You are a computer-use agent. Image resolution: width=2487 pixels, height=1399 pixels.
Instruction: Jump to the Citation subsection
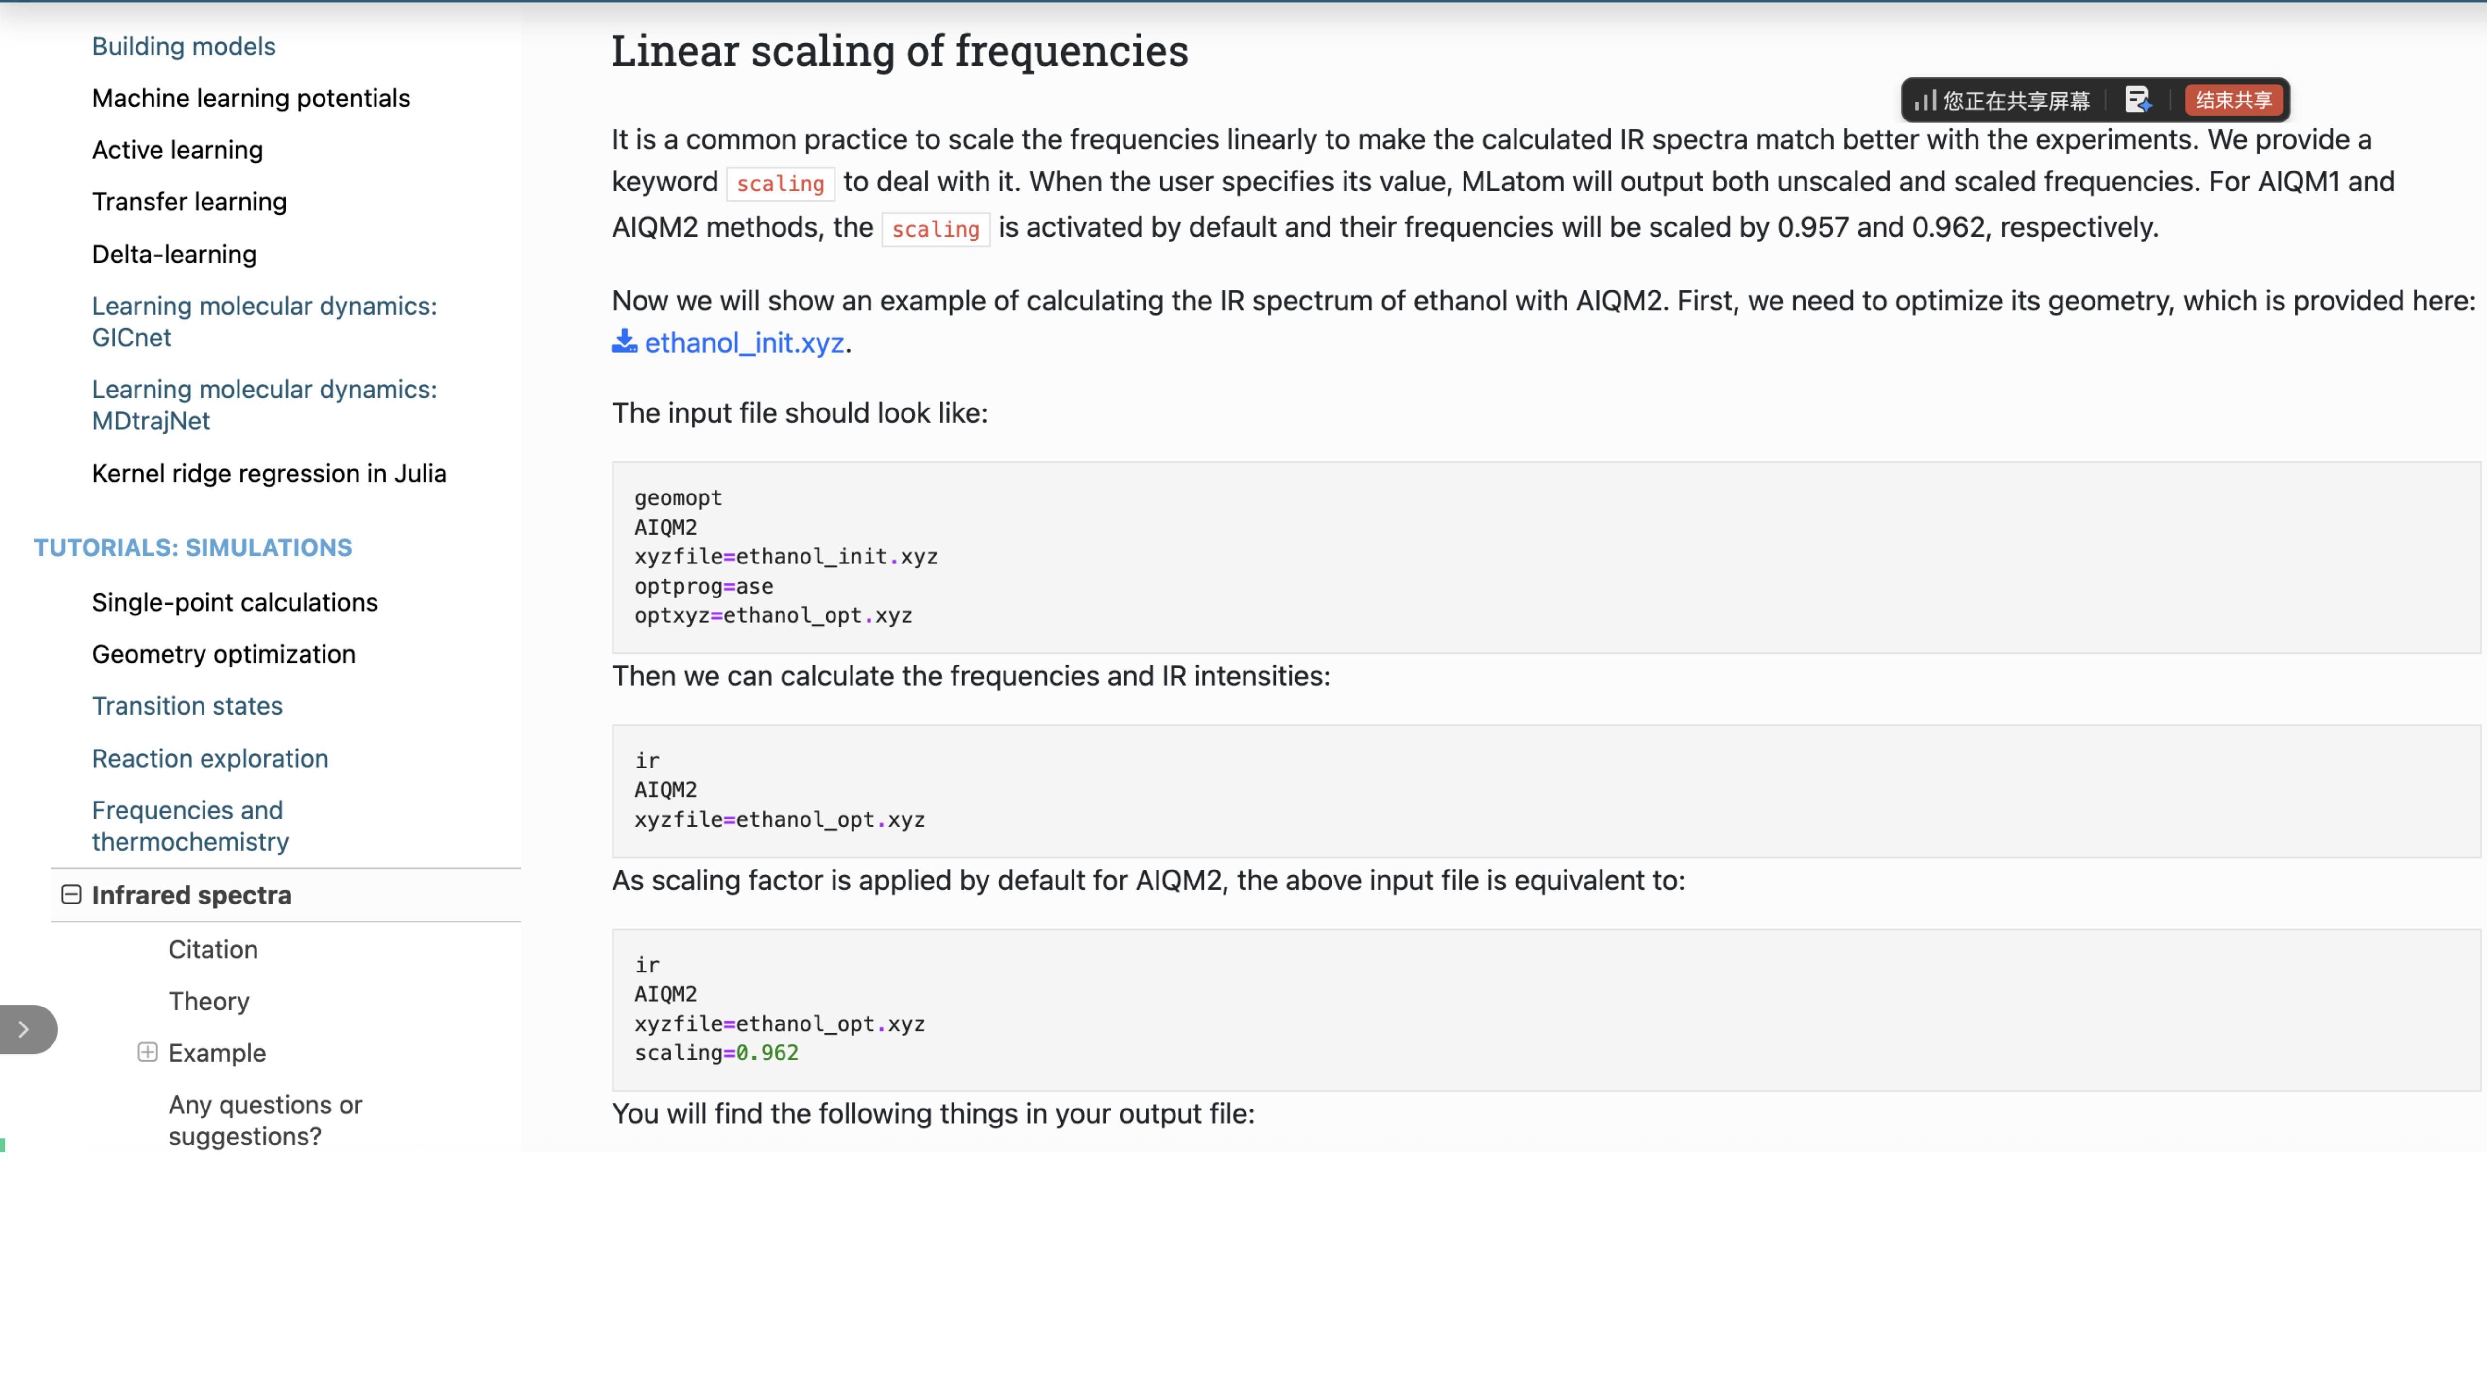tap(213, 949)
